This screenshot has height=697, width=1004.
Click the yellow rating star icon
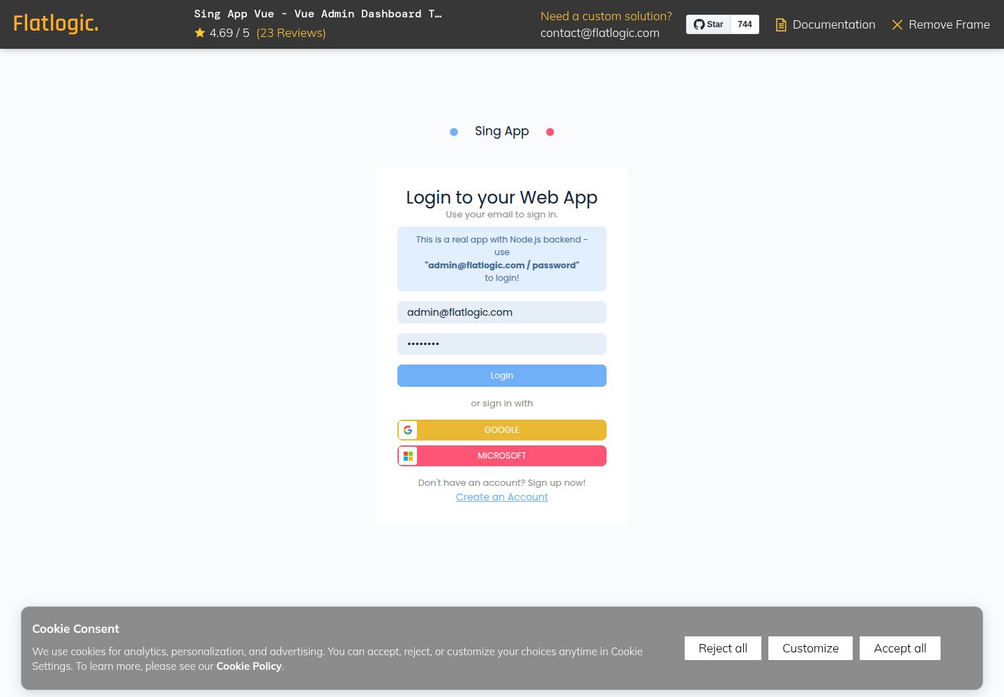coord(200,33)
